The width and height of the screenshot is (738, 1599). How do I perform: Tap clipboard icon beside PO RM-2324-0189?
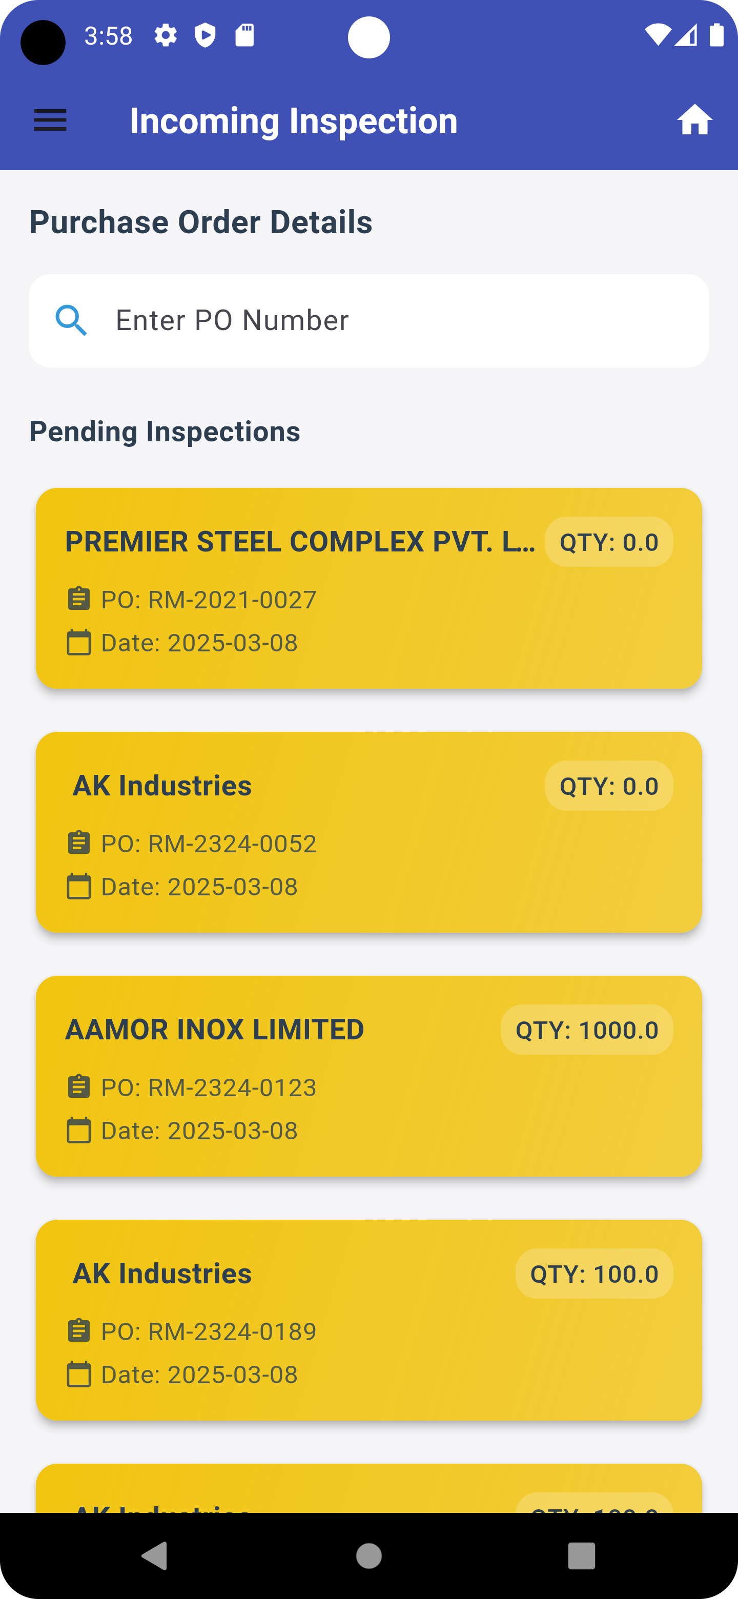79,1331
